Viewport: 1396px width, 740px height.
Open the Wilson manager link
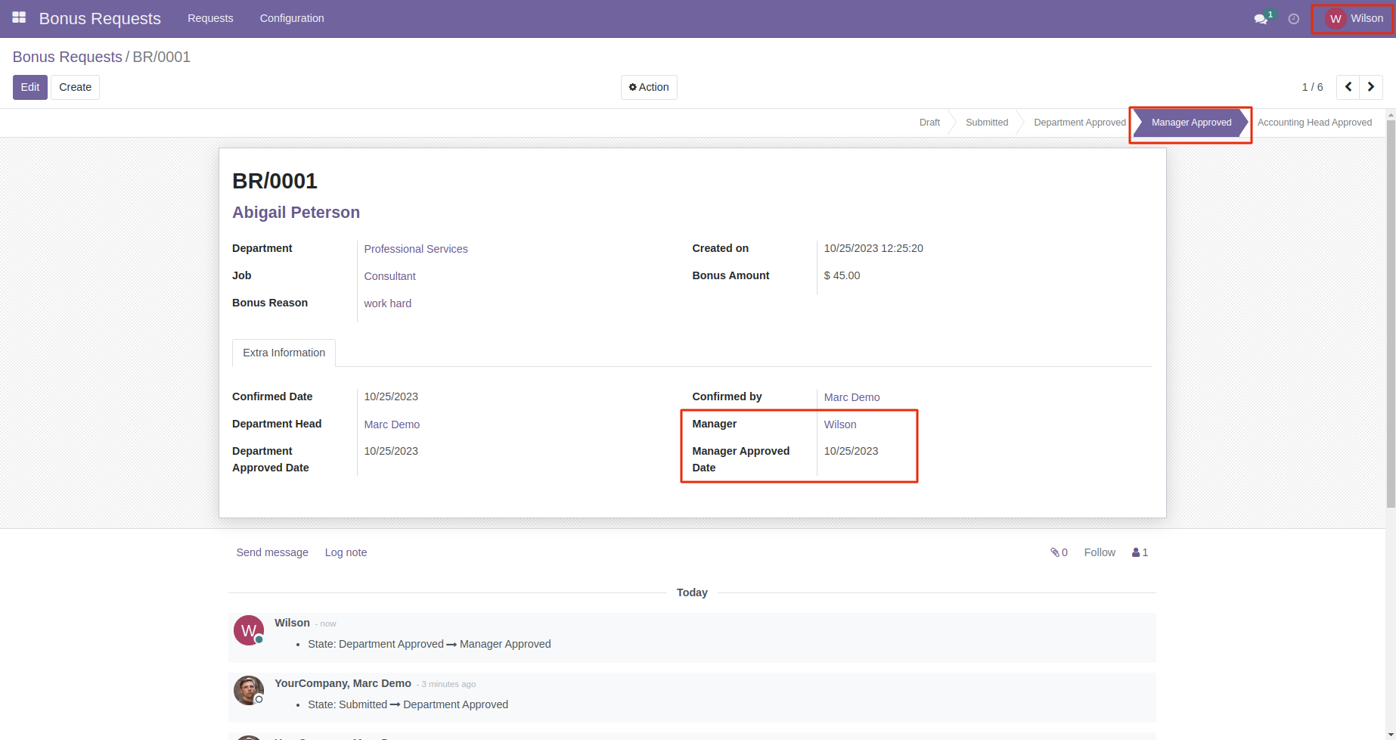coord(840,424)
